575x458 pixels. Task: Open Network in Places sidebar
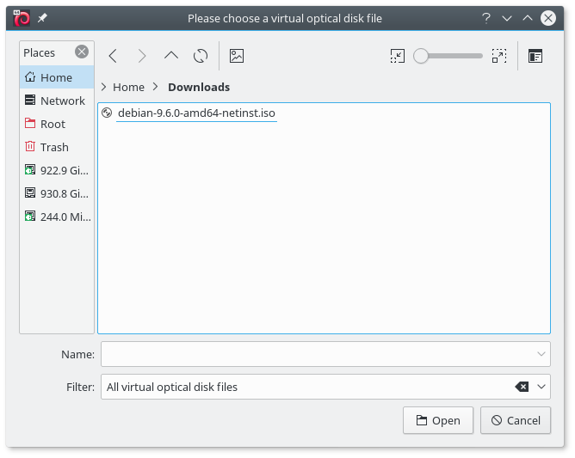click(x=62, y=101)
